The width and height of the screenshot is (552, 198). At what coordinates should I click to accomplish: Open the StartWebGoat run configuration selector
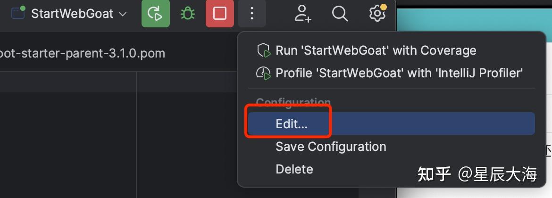pos(72,13)
